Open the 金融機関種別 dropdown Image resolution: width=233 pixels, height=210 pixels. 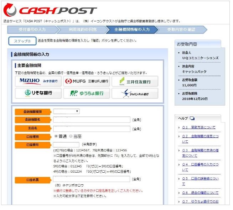(x=66, y=112)
